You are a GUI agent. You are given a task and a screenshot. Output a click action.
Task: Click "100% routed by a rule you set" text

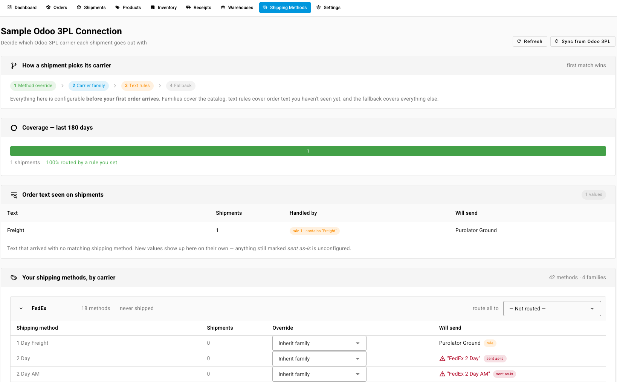point(82,163)
